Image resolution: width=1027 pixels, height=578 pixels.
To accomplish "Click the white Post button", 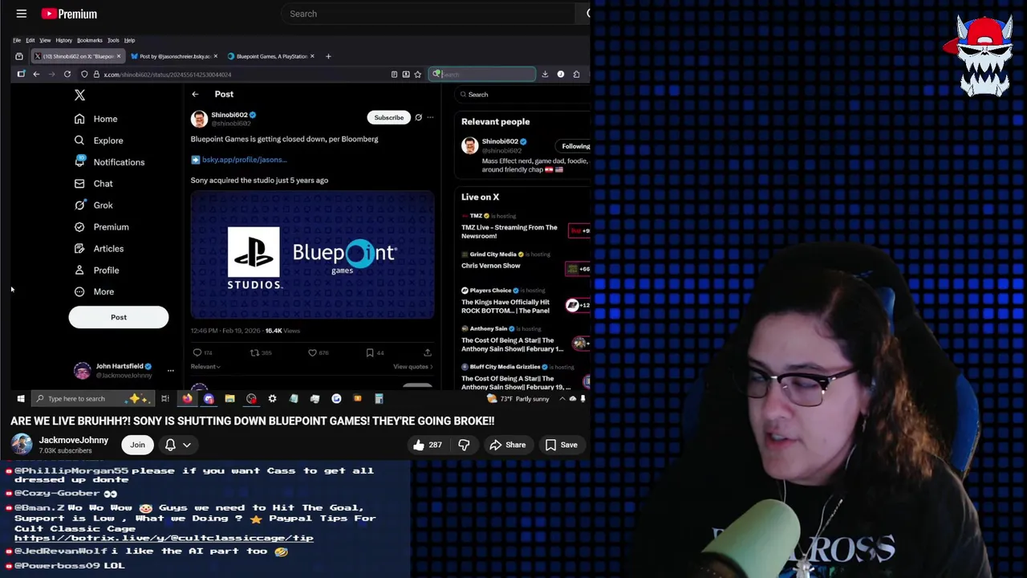I will tap(119, 317).
